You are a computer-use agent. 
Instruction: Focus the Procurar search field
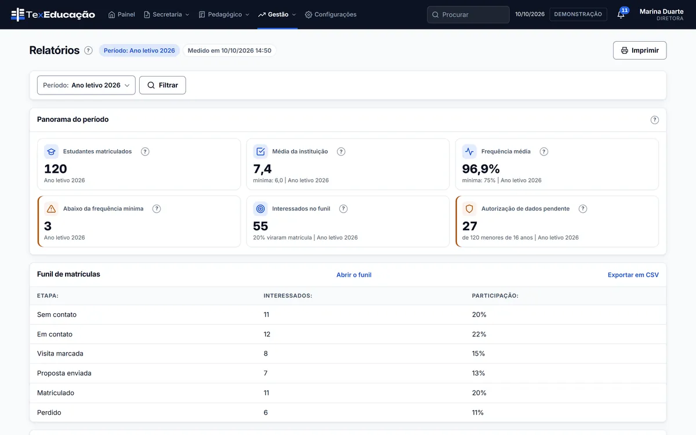469,14
